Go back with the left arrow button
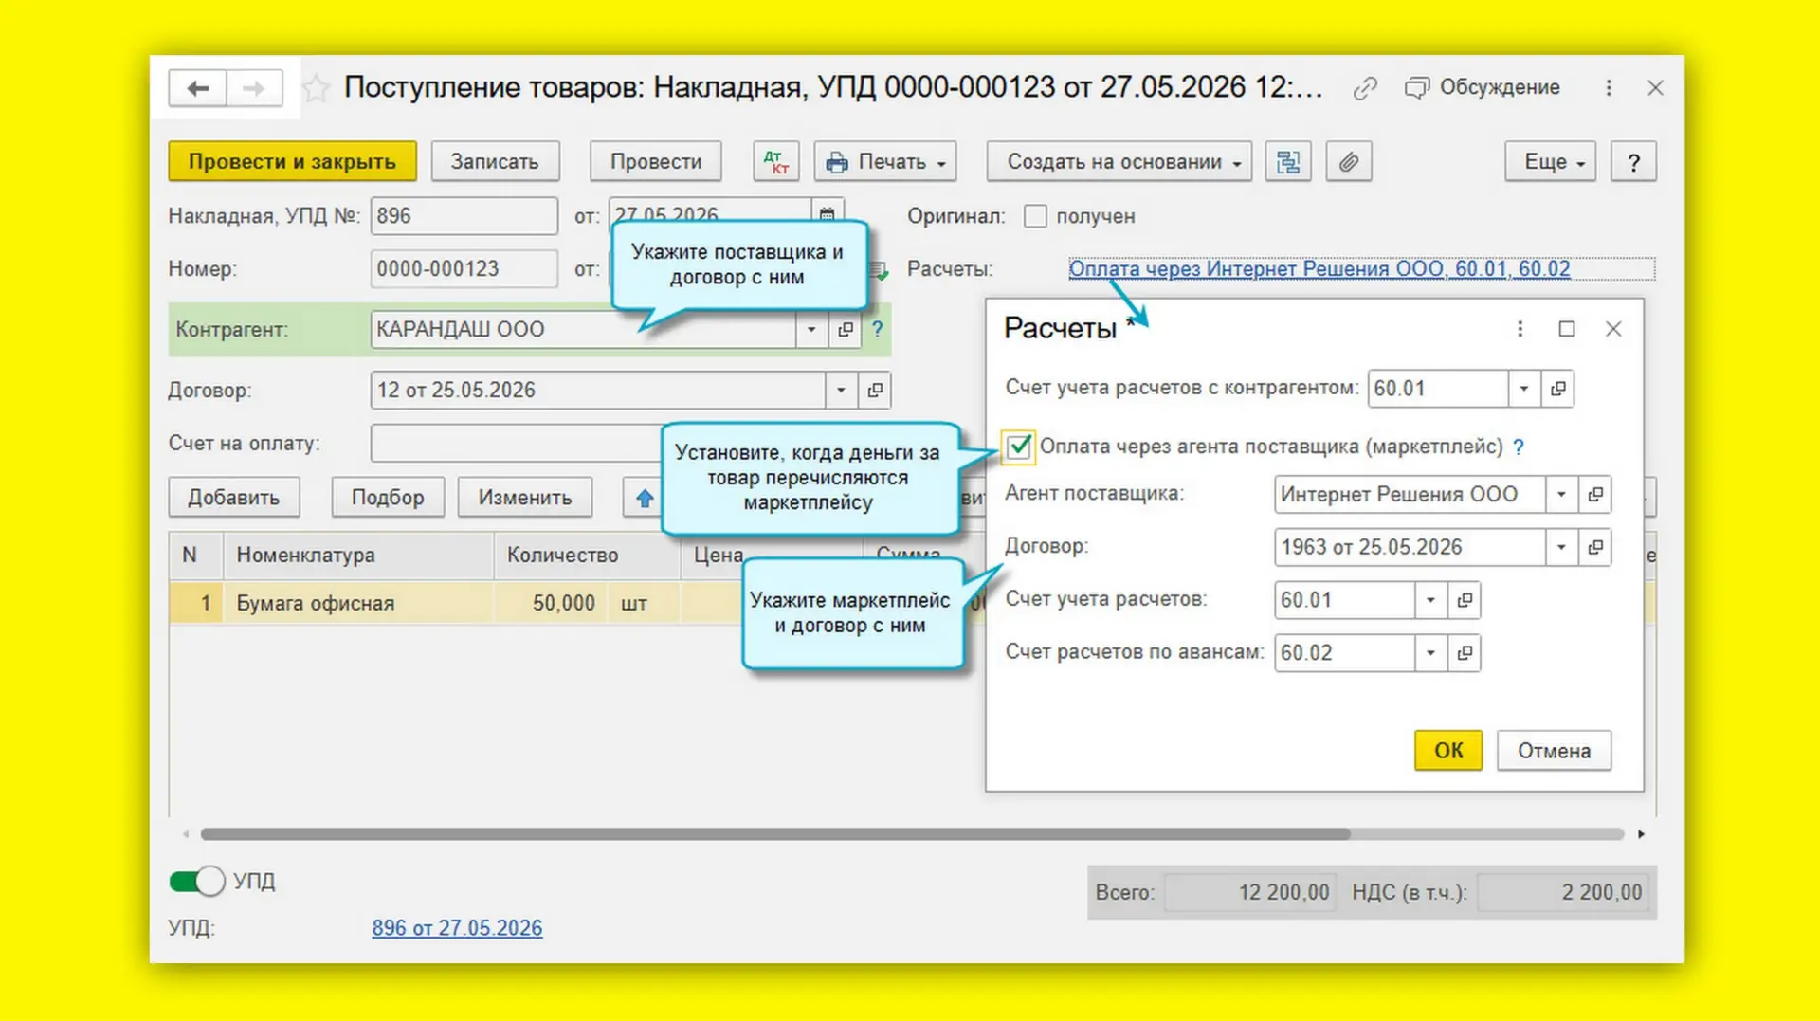This screenshot has width=1820, height=1021. (x=197, y=88)
